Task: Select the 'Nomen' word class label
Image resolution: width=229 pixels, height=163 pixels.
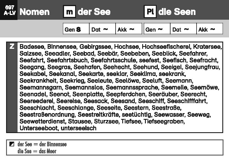Action: (x=35, y=12)
